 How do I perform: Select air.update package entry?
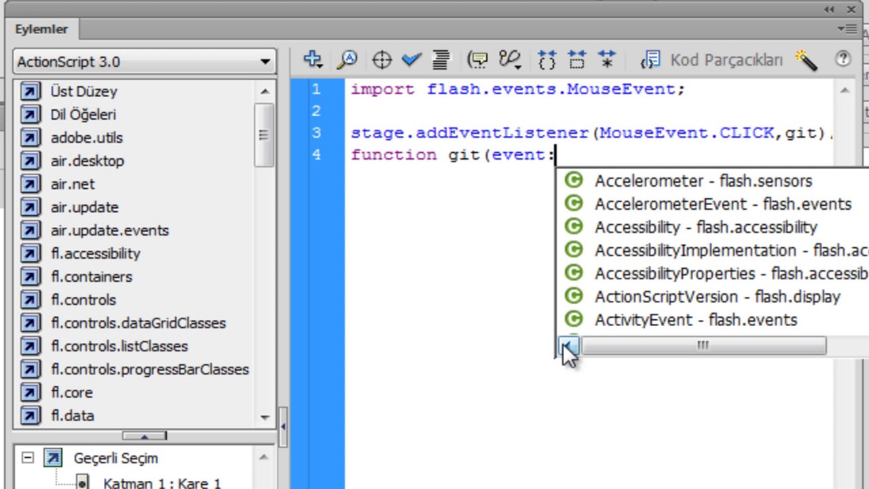point(84,207)
